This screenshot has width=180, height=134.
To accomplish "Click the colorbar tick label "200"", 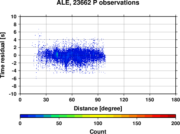I will pyautogui.click(x=176, y=123).
